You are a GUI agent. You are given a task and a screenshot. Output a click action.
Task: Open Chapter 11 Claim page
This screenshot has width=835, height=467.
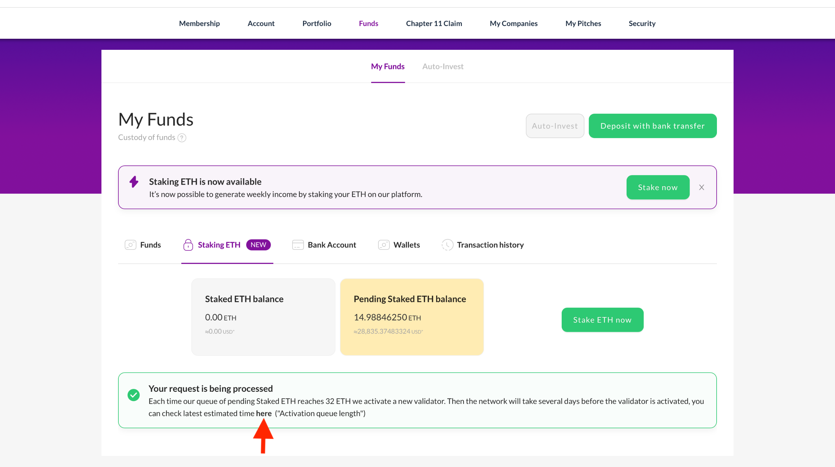(434, 23)
